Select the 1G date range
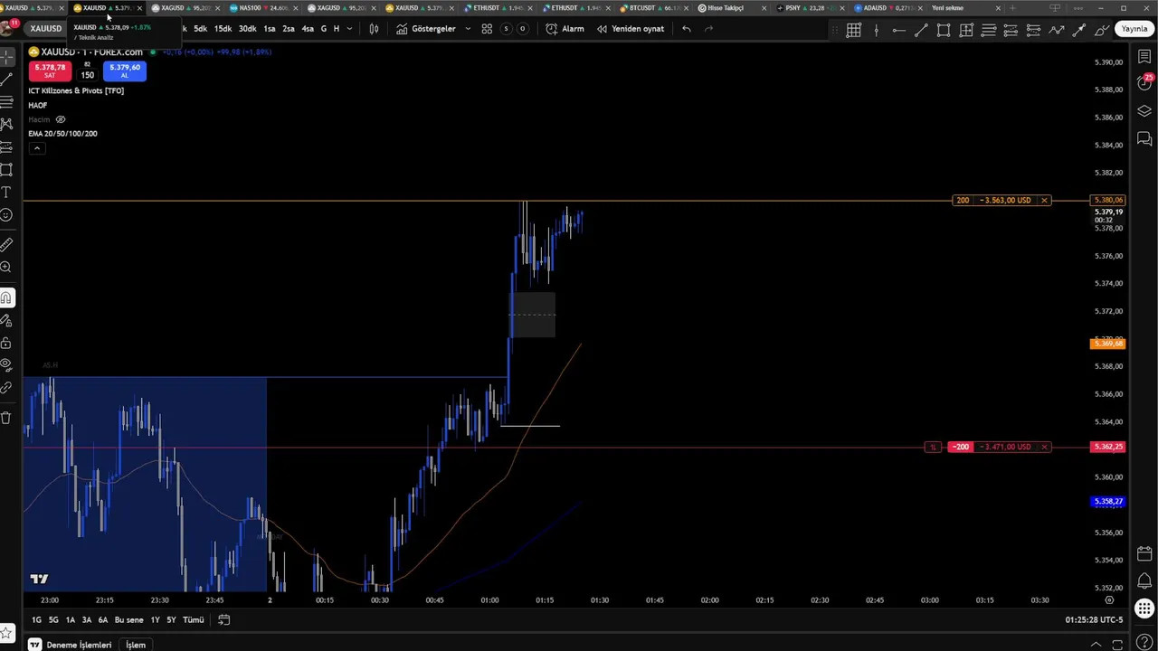Image resolution: width=1158 pixels, height=651 pixels. pos(36,620)
